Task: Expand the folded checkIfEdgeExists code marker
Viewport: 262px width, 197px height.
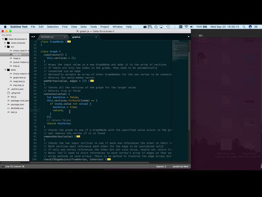Action: (109, 160)
